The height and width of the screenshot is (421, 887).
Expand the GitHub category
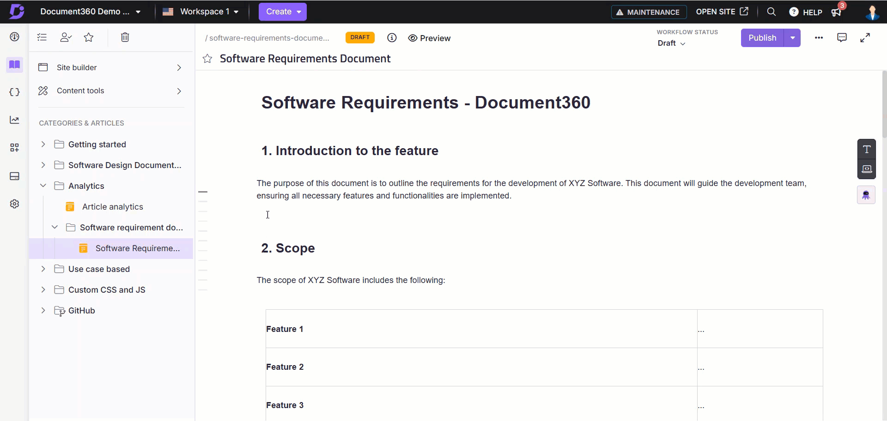coord(43,310)
